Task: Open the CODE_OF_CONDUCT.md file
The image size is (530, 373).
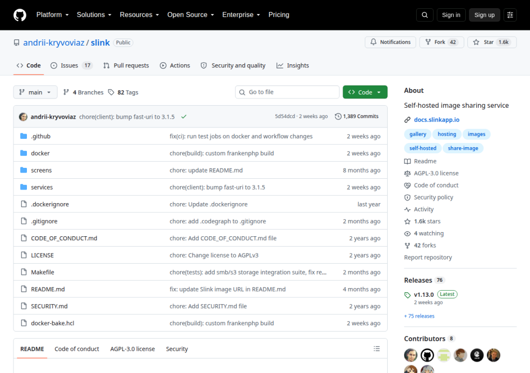Action: [x=64, y=238]
